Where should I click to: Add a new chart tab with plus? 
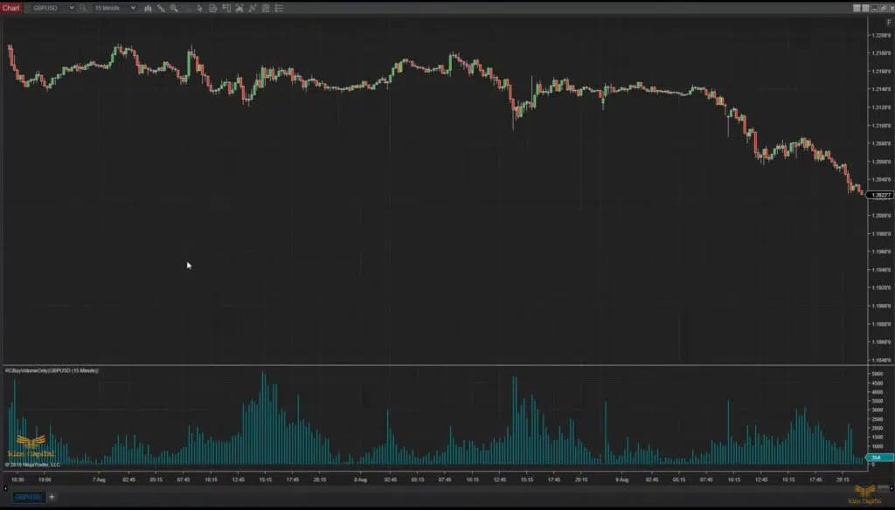[x=52, y=497]
